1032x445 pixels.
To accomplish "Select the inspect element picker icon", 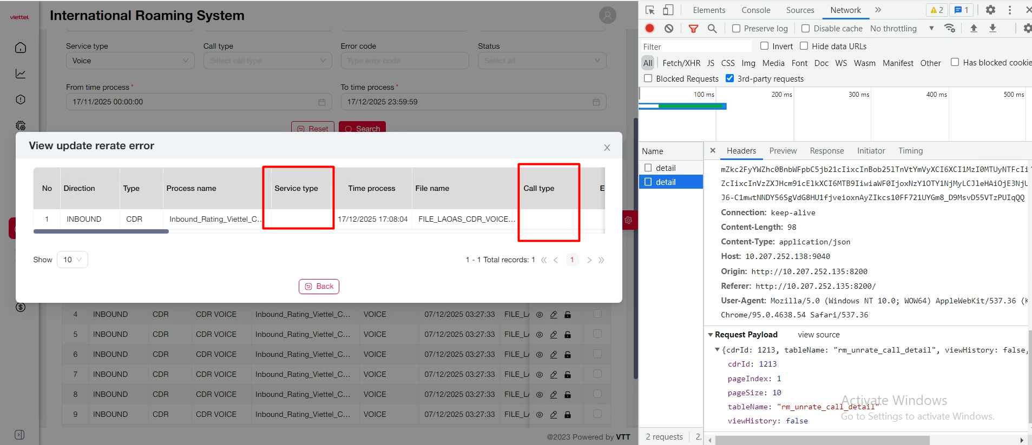I will pyautogui.click(x=650, y=10).
